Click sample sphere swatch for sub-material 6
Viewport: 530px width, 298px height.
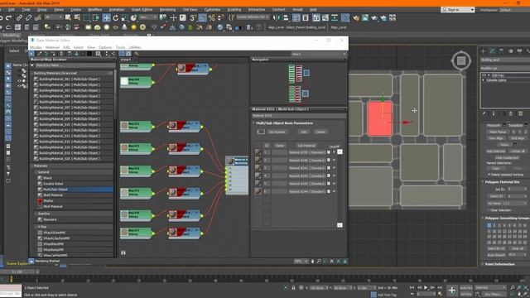click(258, 191)
